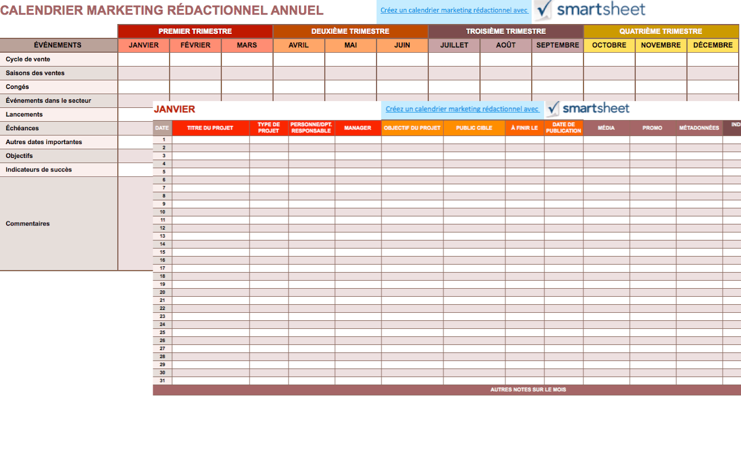Click the MÉDIA column header
Screen dimensions: 741x450
click(606, 128)
